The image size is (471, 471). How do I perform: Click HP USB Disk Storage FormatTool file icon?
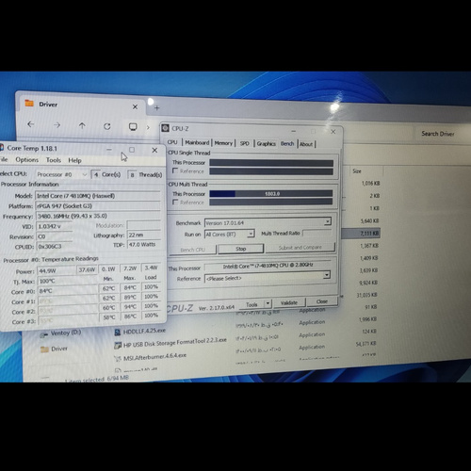point(118,346)
